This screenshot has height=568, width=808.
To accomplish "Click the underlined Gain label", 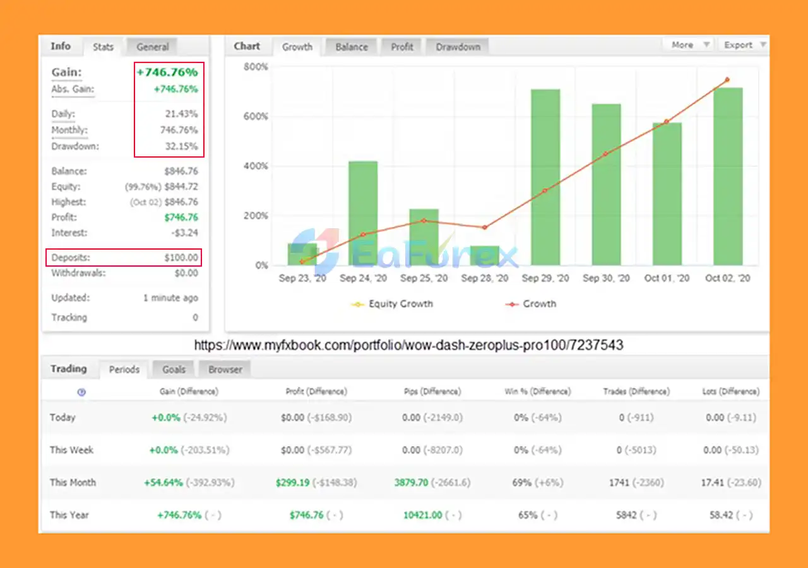I will [x=66, y=72].
